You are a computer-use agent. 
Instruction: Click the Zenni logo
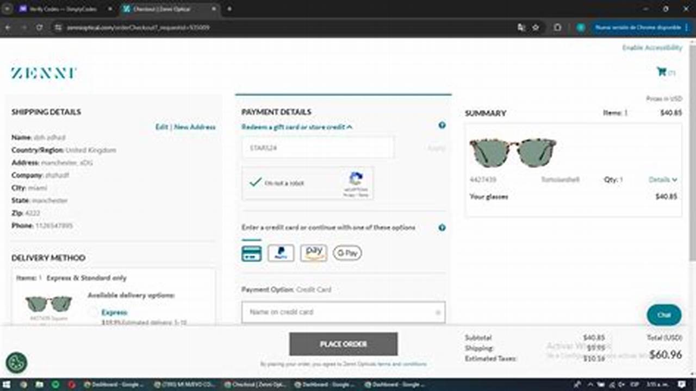click(43, 72)
